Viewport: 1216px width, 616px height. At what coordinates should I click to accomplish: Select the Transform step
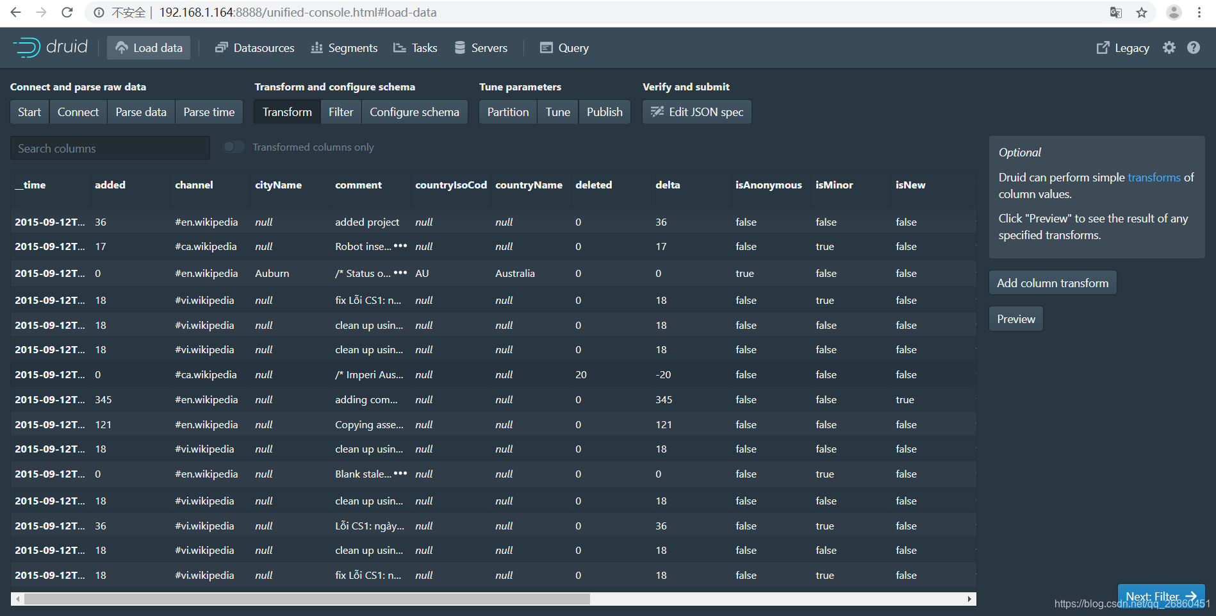point(287,112)
